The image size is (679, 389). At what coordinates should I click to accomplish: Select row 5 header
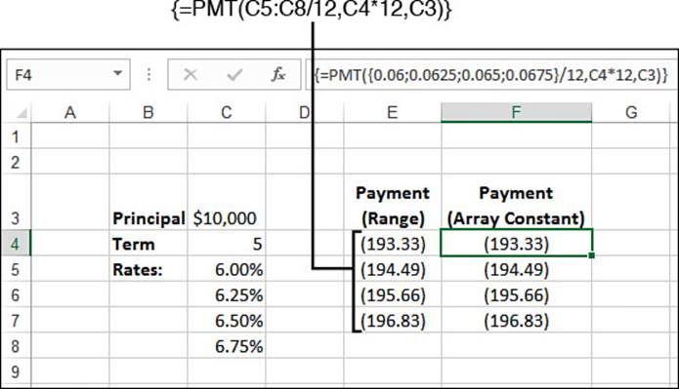tap(16, 269)
